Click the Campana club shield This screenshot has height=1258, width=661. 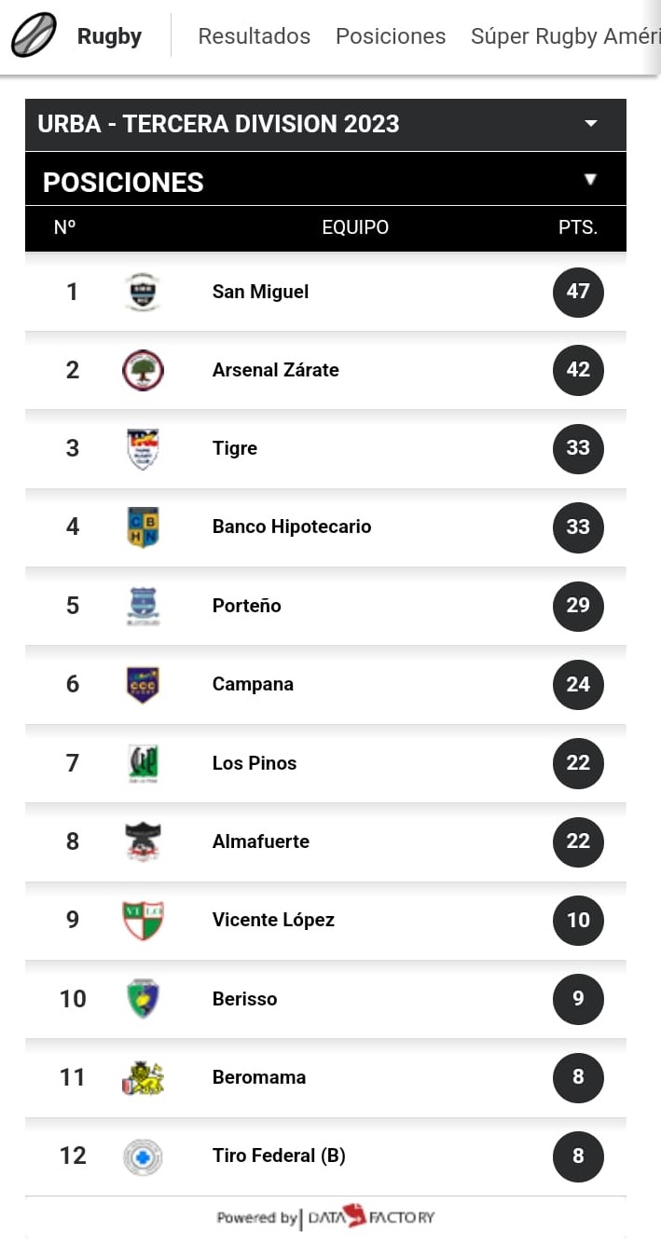(x=143, y=684)
